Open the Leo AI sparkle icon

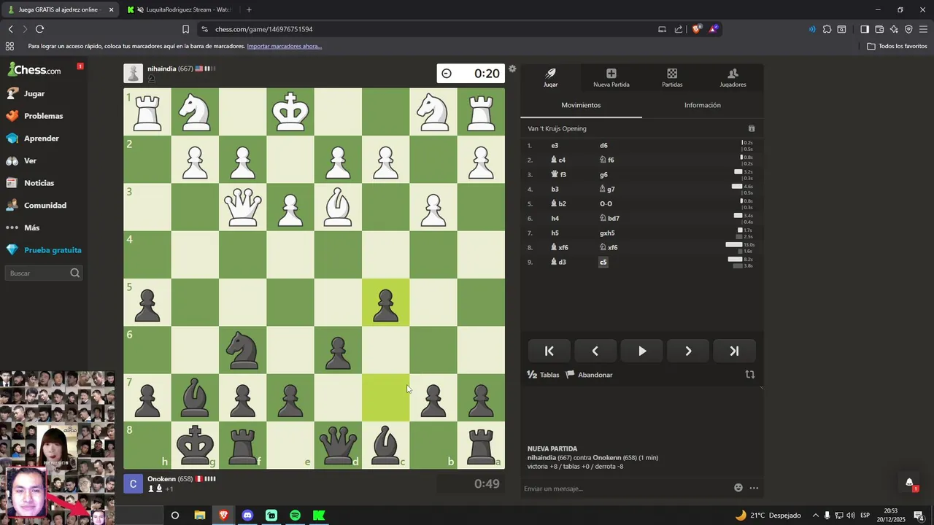[894, 29]
